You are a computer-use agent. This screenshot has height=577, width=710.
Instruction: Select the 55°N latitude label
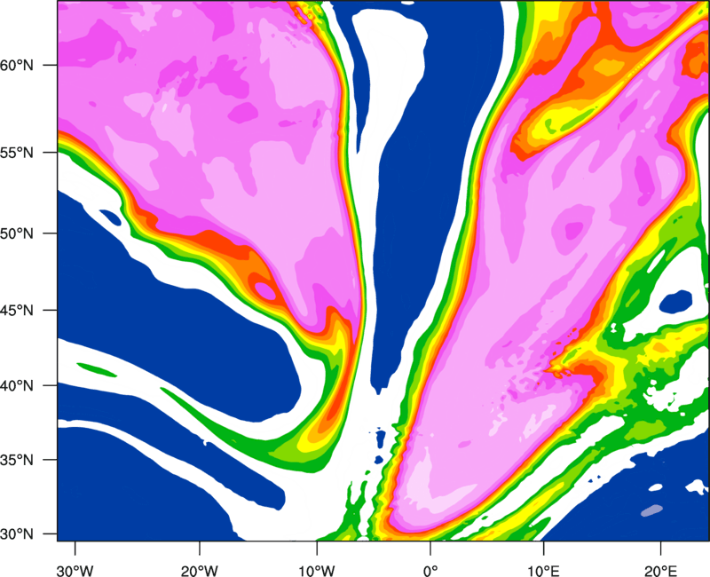[x=17, y=153]
